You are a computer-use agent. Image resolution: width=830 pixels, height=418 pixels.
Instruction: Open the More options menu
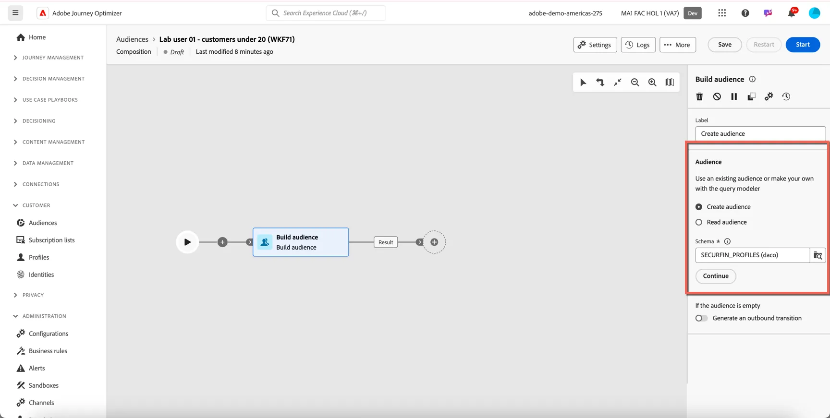pyautogui.click(x=677, y=45)
